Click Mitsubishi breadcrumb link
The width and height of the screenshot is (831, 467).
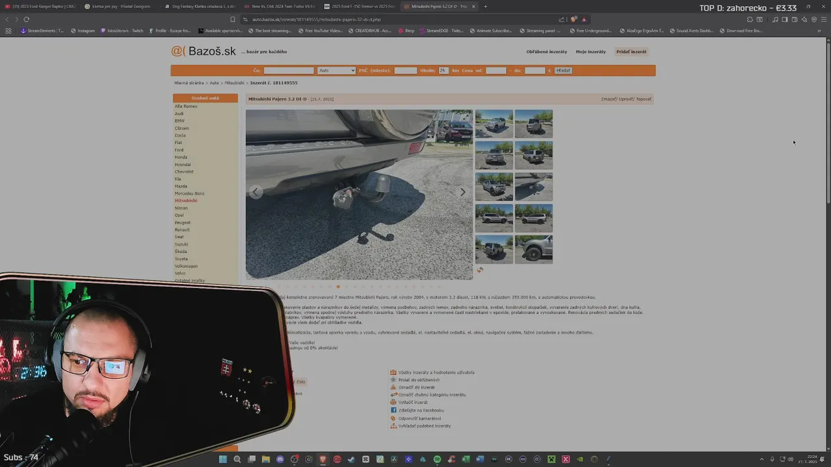234,83
